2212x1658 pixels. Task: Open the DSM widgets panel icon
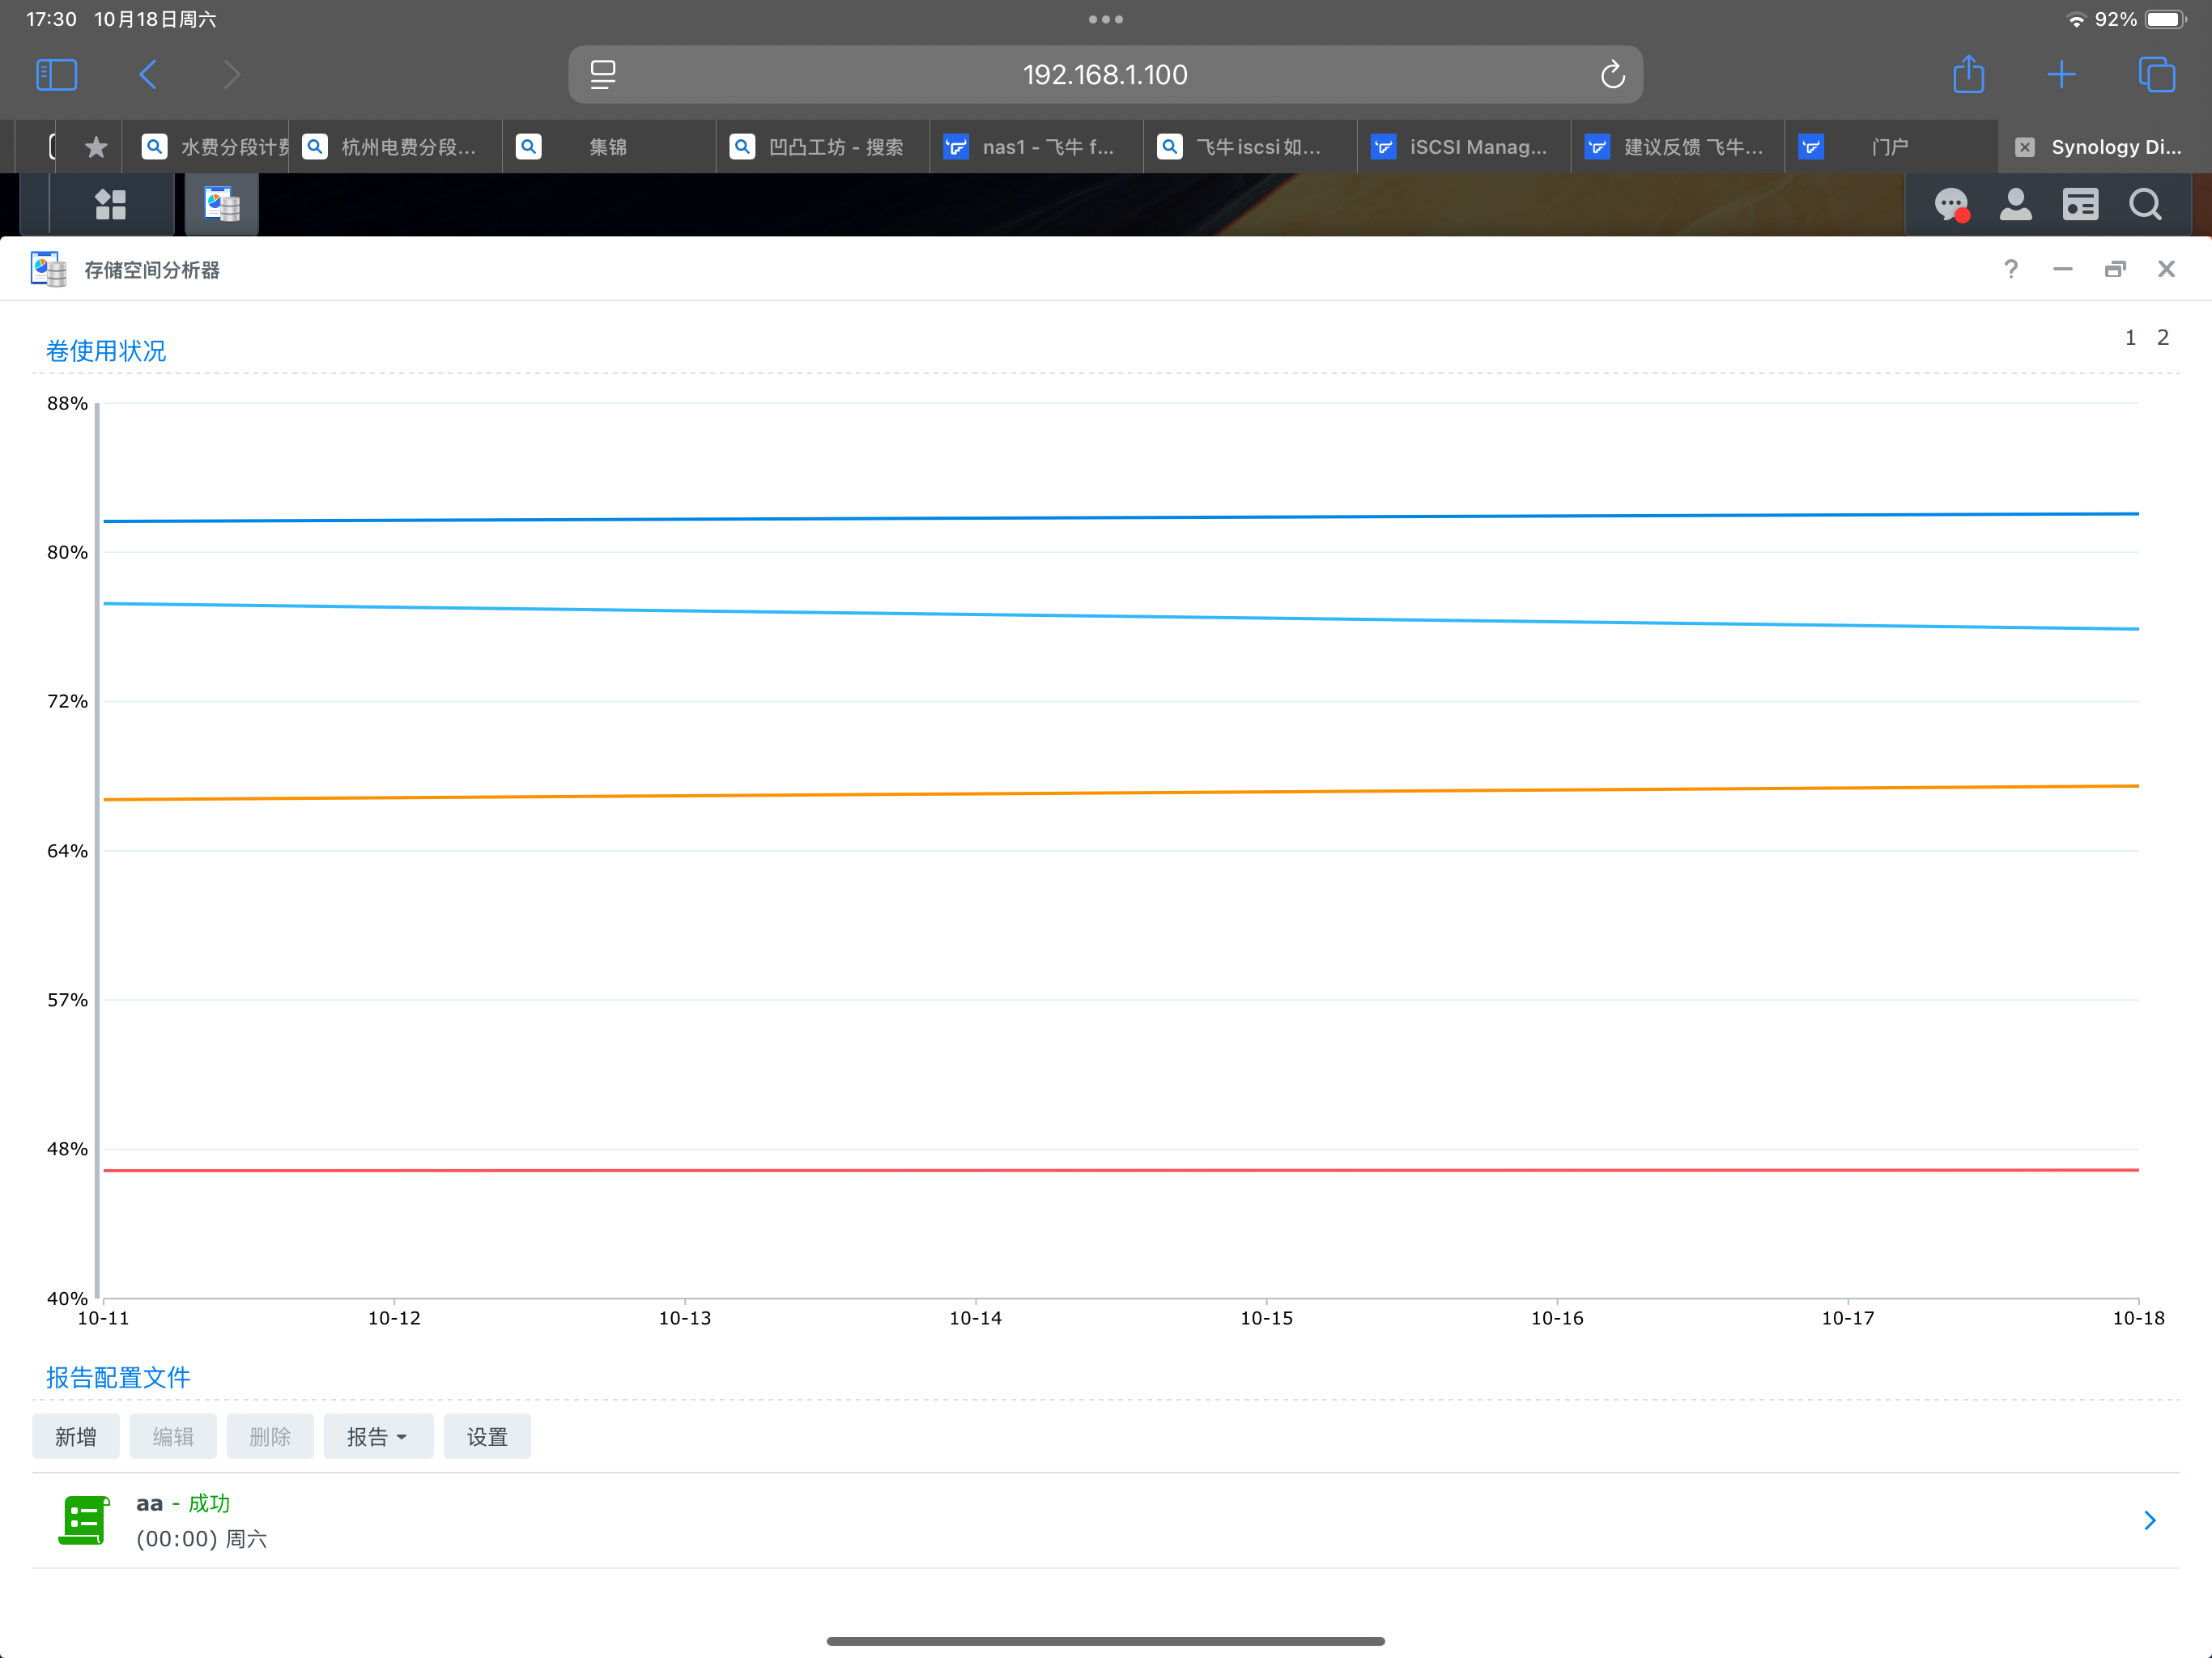pos(2080,205)
